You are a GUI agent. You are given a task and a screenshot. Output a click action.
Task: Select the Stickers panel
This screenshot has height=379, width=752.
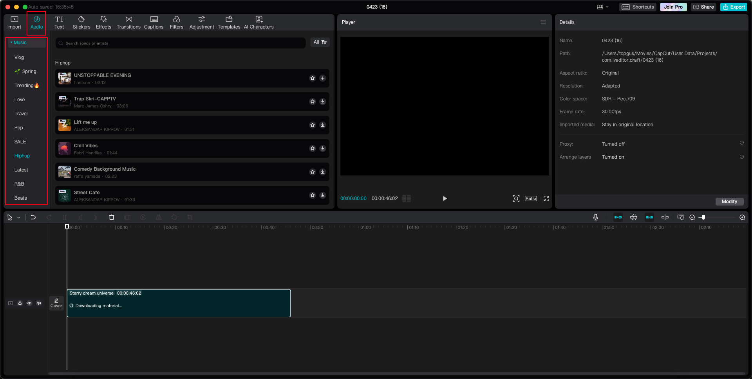(81, 22)
